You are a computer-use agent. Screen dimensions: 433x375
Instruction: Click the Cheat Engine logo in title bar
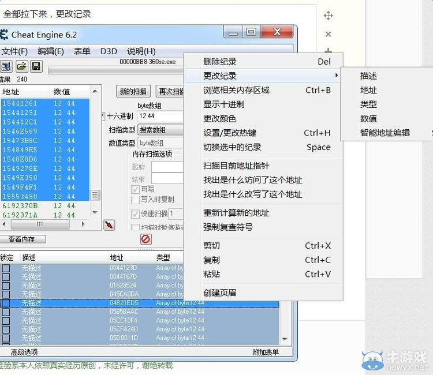coord(4,35)
